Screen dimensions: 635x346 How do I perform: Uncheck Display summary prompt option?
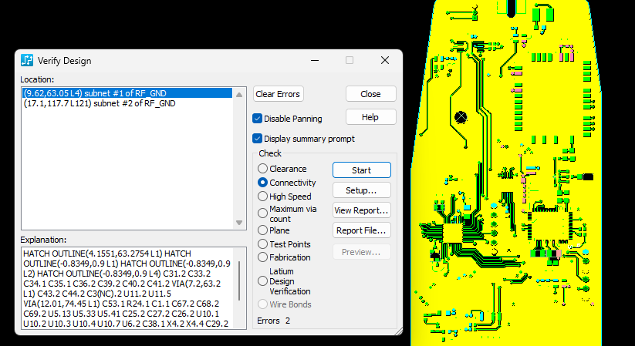(258, 139)
